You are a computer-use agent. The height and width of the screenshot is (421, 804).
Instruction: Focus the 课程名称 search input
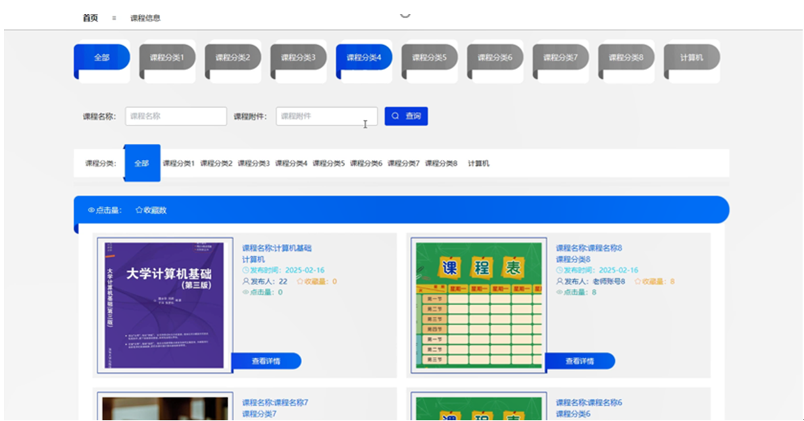point(176,116)
